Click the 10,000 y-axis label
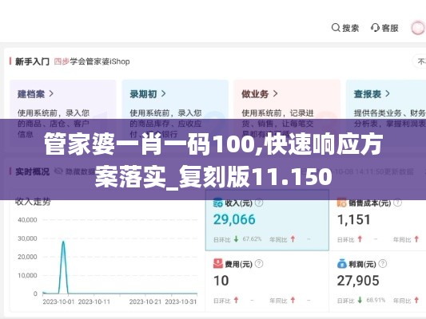 [x=27, y=275]
